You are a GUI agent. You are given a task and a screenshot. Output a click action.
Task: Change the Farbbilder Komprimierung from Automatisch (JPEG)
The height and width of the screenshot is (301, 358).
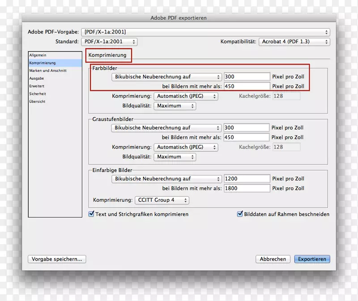(x=186, y=96)
